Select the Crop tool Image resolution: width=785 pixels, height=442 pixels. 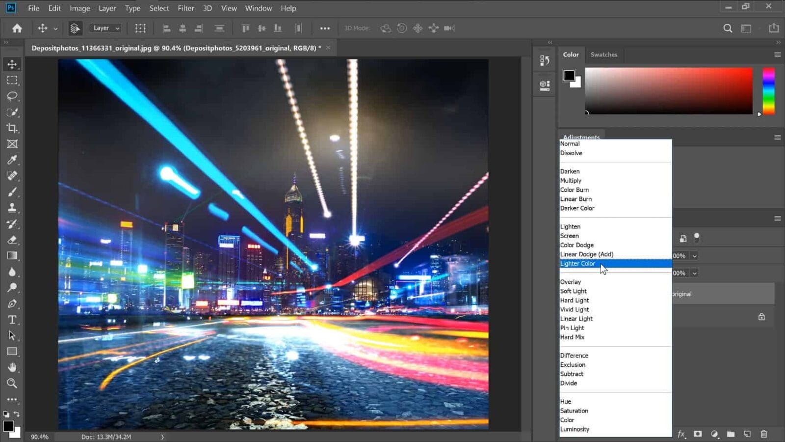tap(13, 128)
